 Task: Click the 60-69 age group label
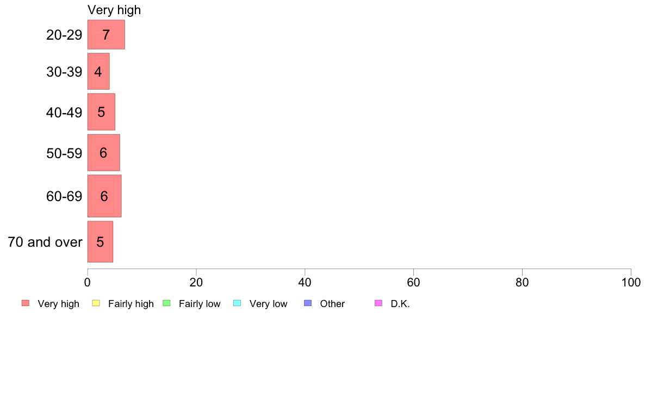(64, 197)
